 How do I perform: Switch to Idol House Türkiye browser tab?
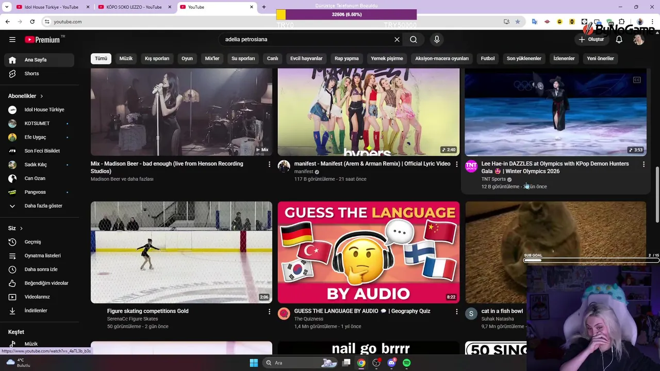[52, 7]
